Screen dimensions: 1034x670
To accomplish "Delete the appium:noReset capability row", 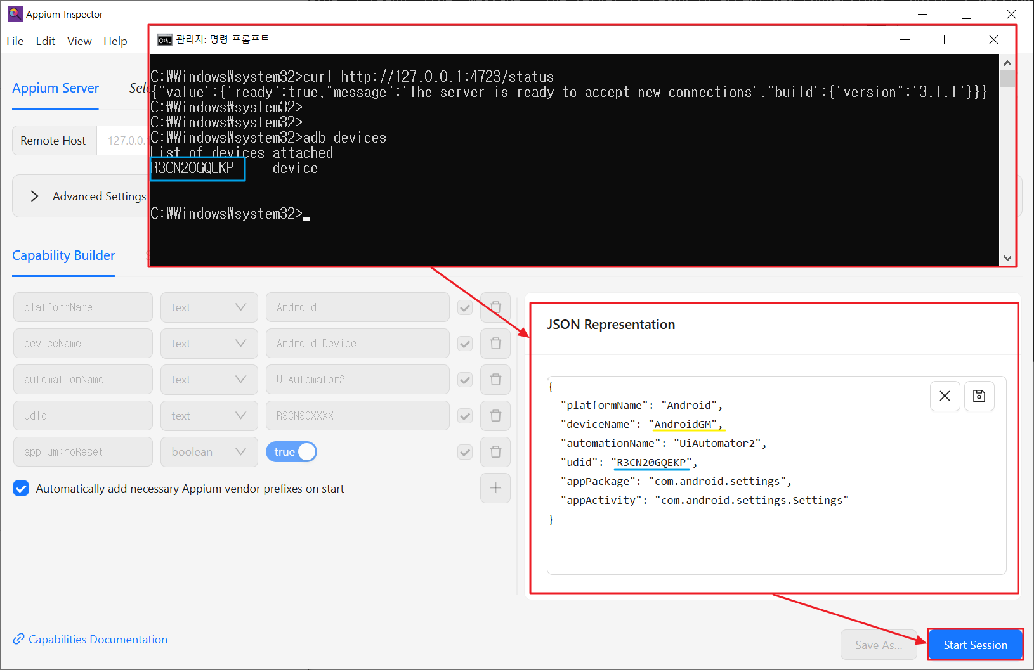I will click(x=495, y=452).
